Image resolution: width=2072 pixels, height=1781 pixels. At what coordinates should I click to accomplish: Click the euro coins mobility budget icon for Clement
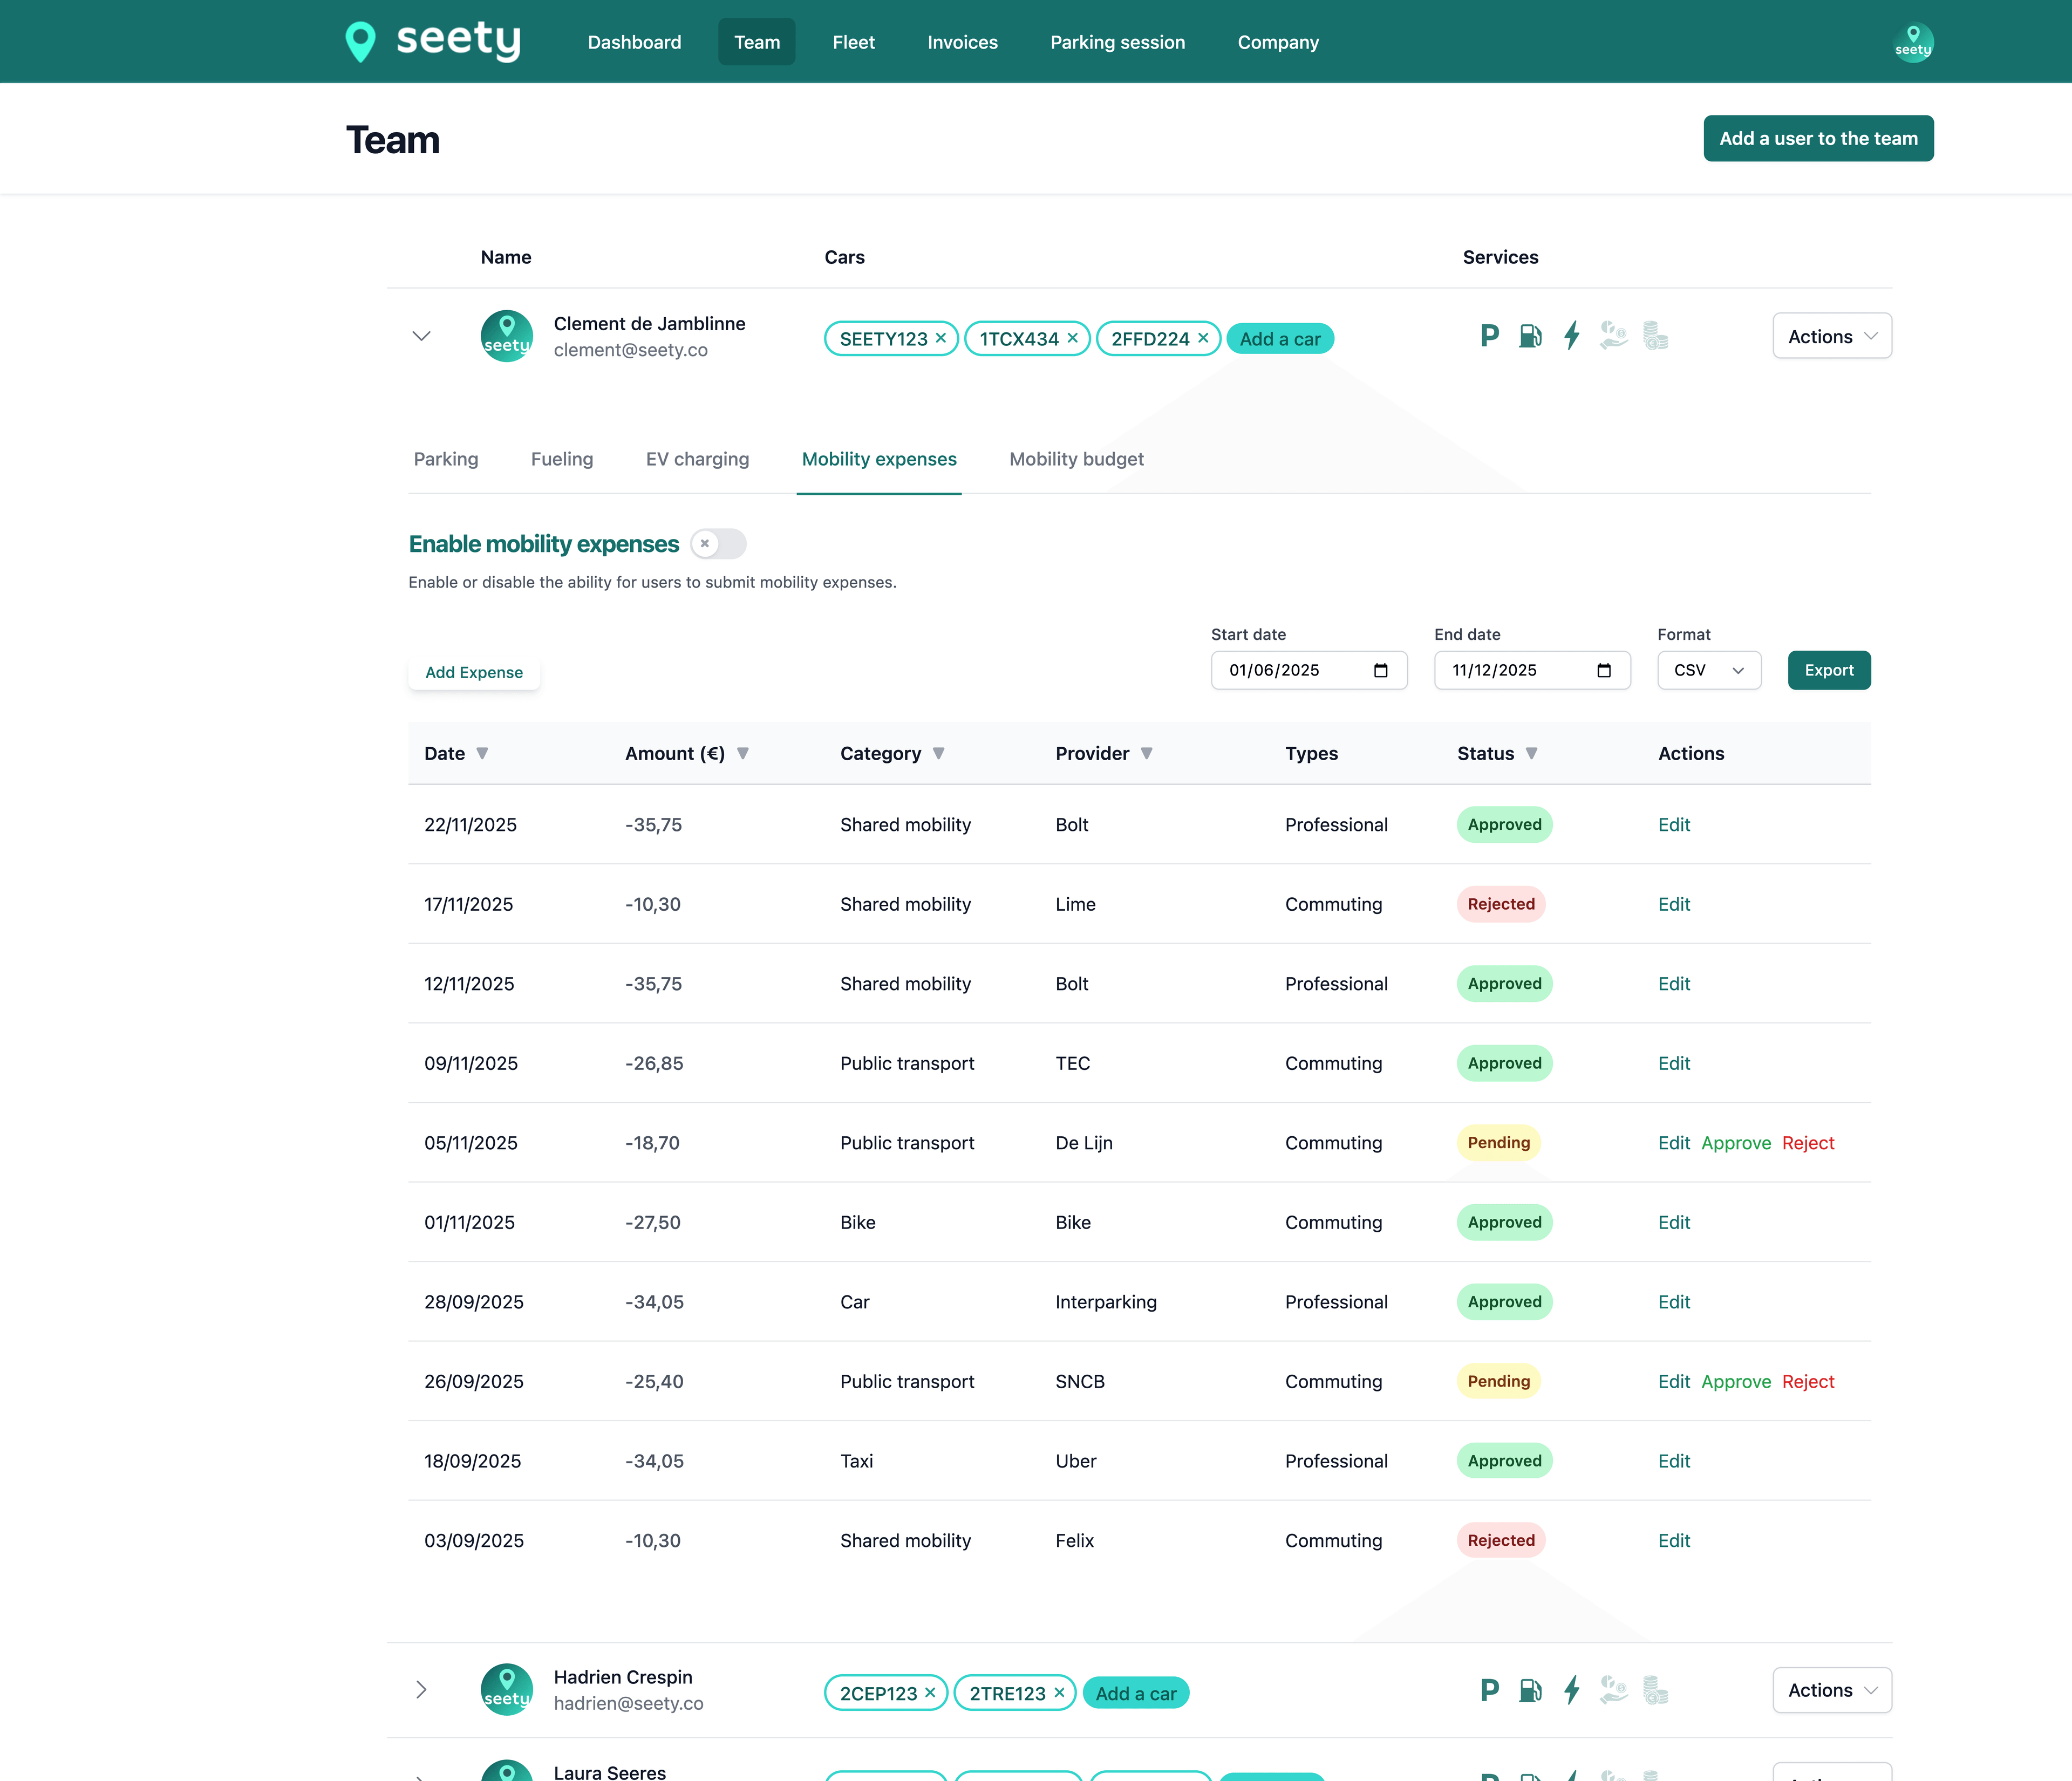click(x=1655, y=336)
